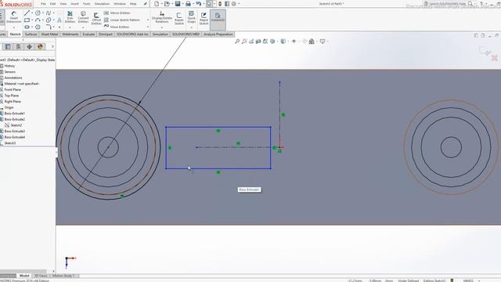Open Display/Delete Relations
The image size is (501, 282).
[162, 16]
